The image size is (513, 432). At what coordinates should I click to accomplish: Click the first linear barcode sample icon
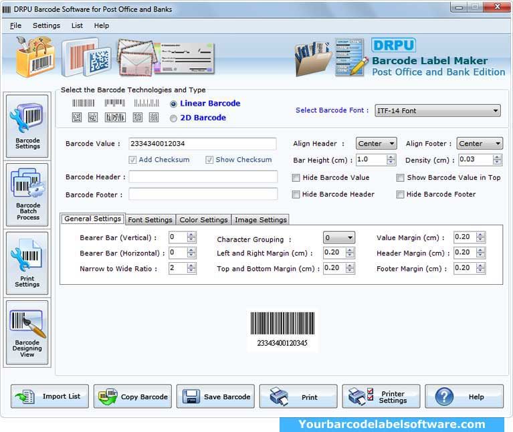coord(84,104)
